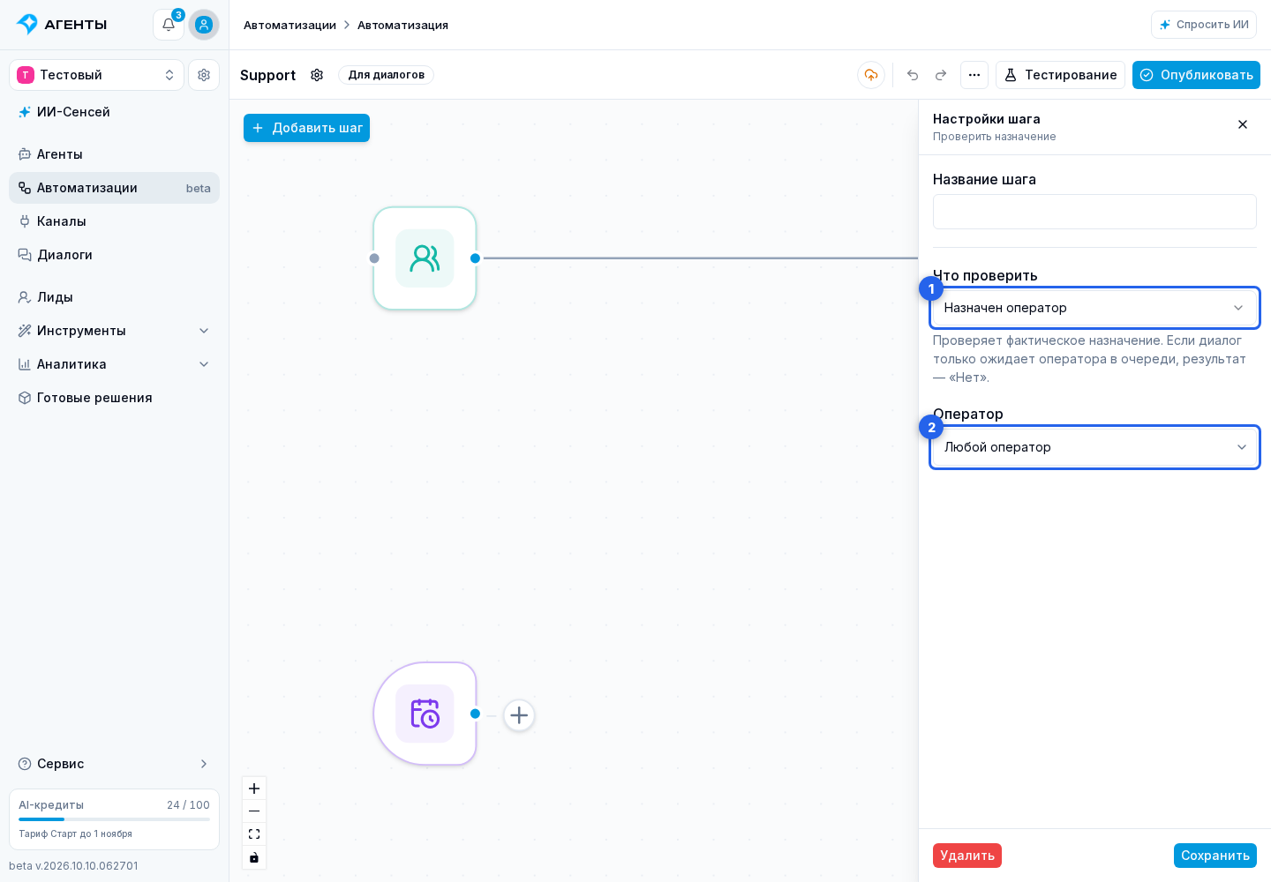
Task: Undo the last change
Action: click(913, 75)
